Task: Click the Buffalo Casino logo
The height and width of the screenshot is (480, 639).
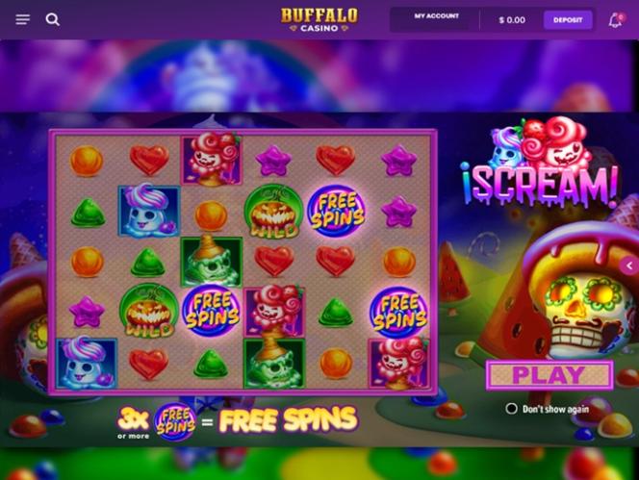Action: tap(319, 19)
